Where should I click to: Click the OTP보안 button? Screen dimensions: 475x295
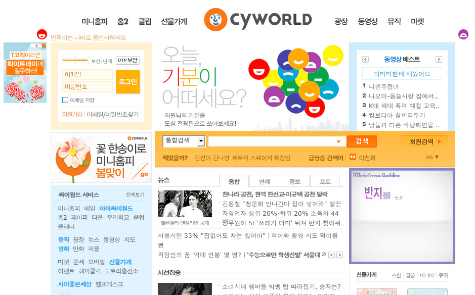[x=128, y=60]
